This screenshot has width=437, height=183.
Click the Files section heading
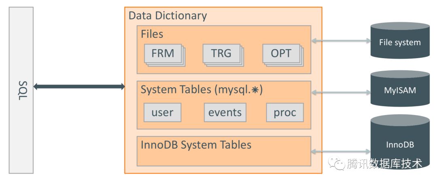coord(152,34)
